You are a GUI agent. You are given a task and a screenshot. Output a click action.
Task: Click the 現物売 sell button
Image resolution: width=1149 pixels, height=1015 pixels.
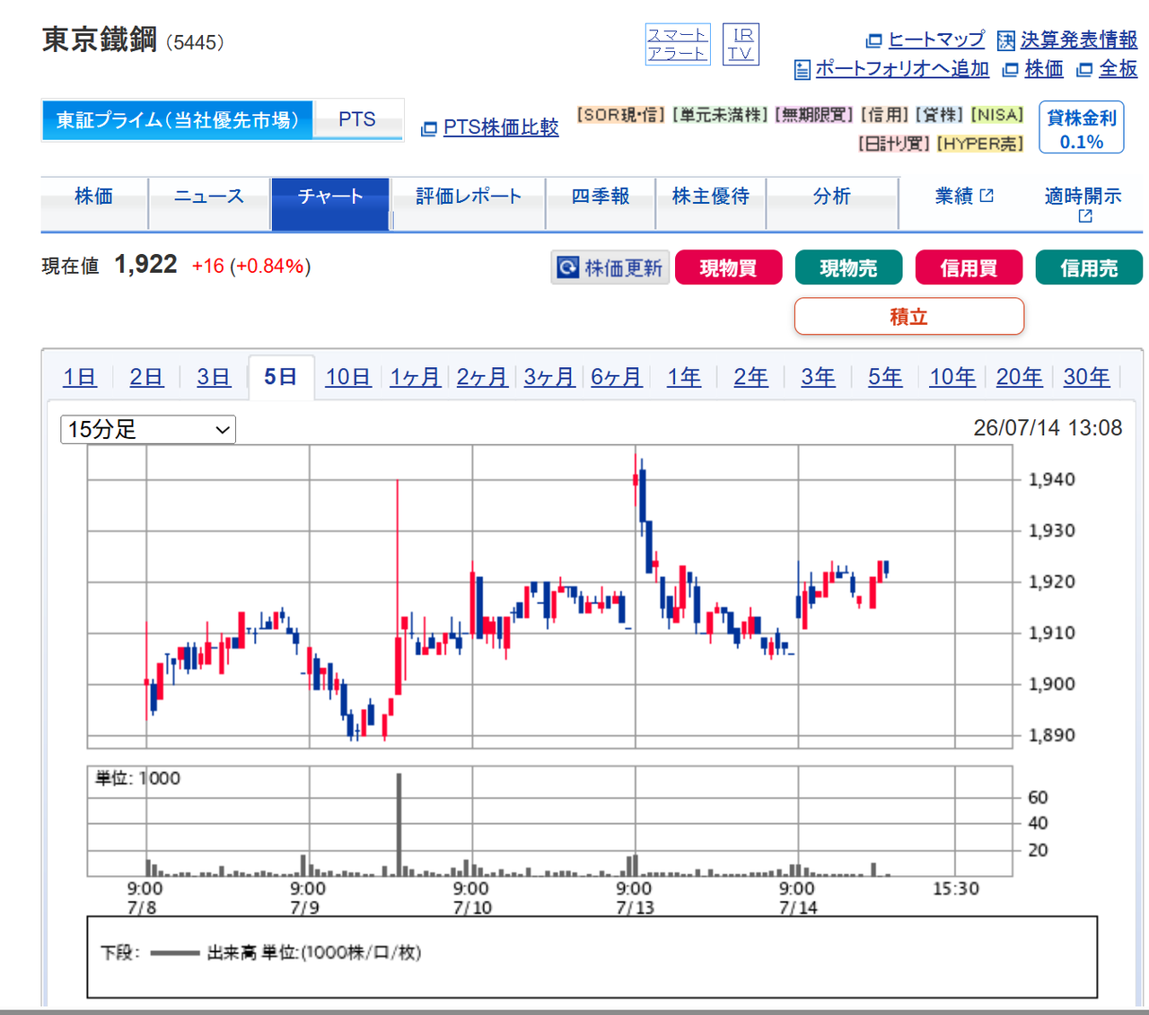849,267
